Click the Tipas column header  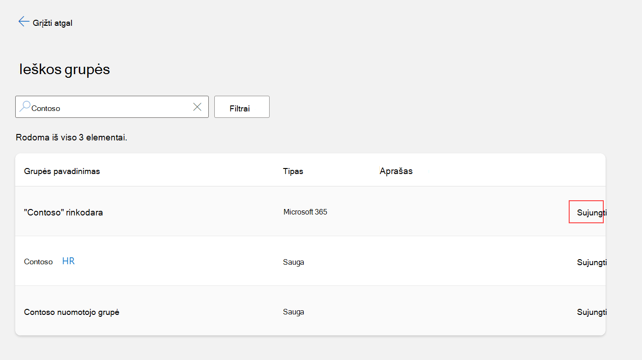[x=293, y=171]
